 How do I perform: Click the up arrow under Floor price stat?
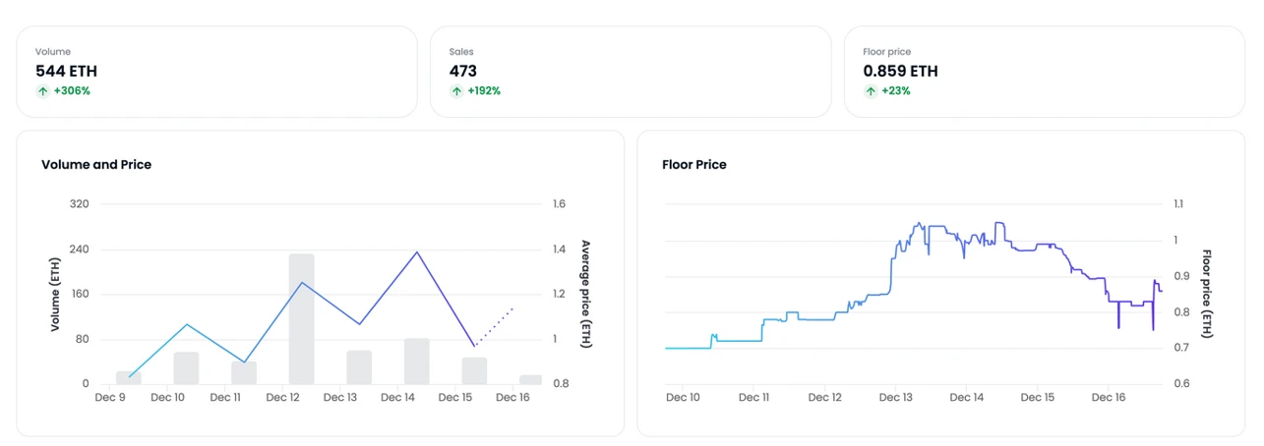pos(870,91)
